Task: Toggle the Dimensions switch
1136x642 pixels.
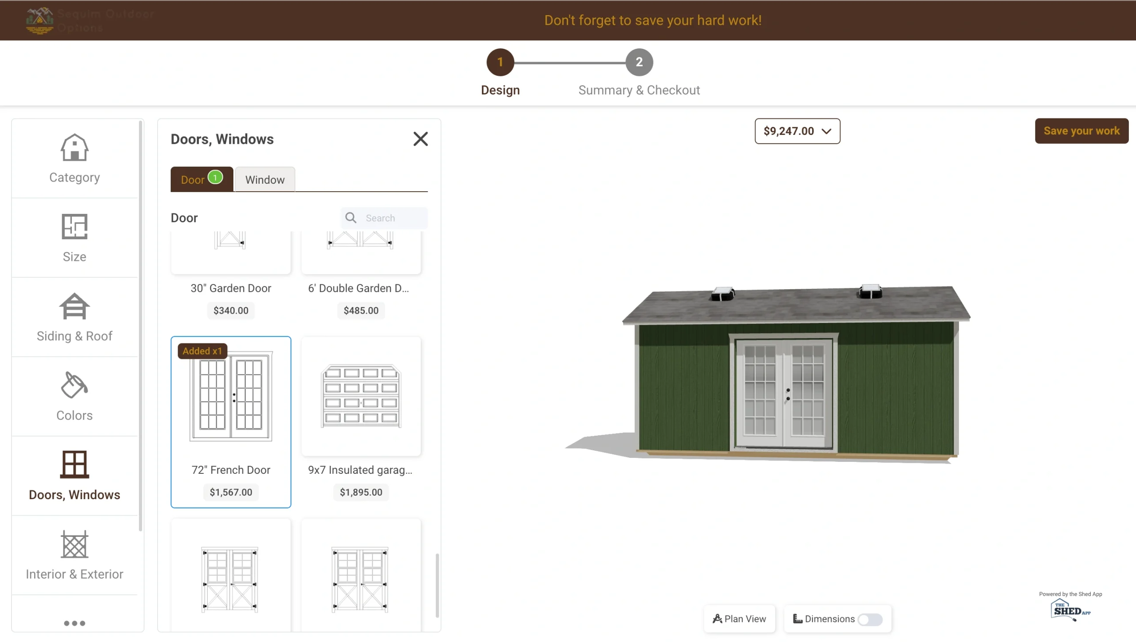Action: tap(870, 619)
